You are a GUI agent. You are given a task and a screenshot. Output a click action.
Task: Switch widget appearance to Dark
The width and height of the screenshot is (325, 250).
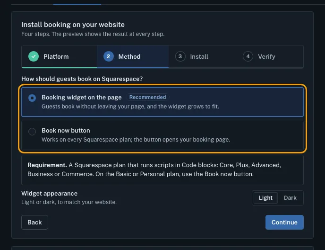tap(290, 198)
